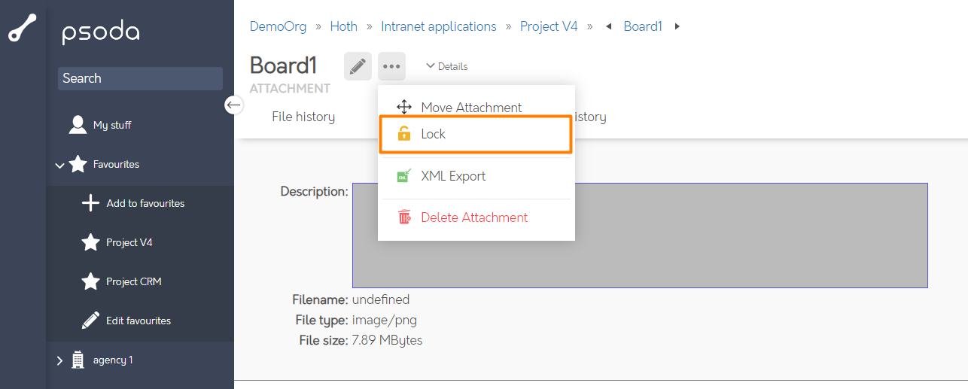
Task: Click Add to favourites plus item
Action: [x=145, y=203]
